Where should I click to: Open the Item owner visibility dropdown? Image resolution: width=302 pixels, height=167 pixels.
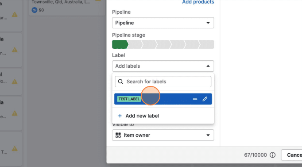click(163, 135)
